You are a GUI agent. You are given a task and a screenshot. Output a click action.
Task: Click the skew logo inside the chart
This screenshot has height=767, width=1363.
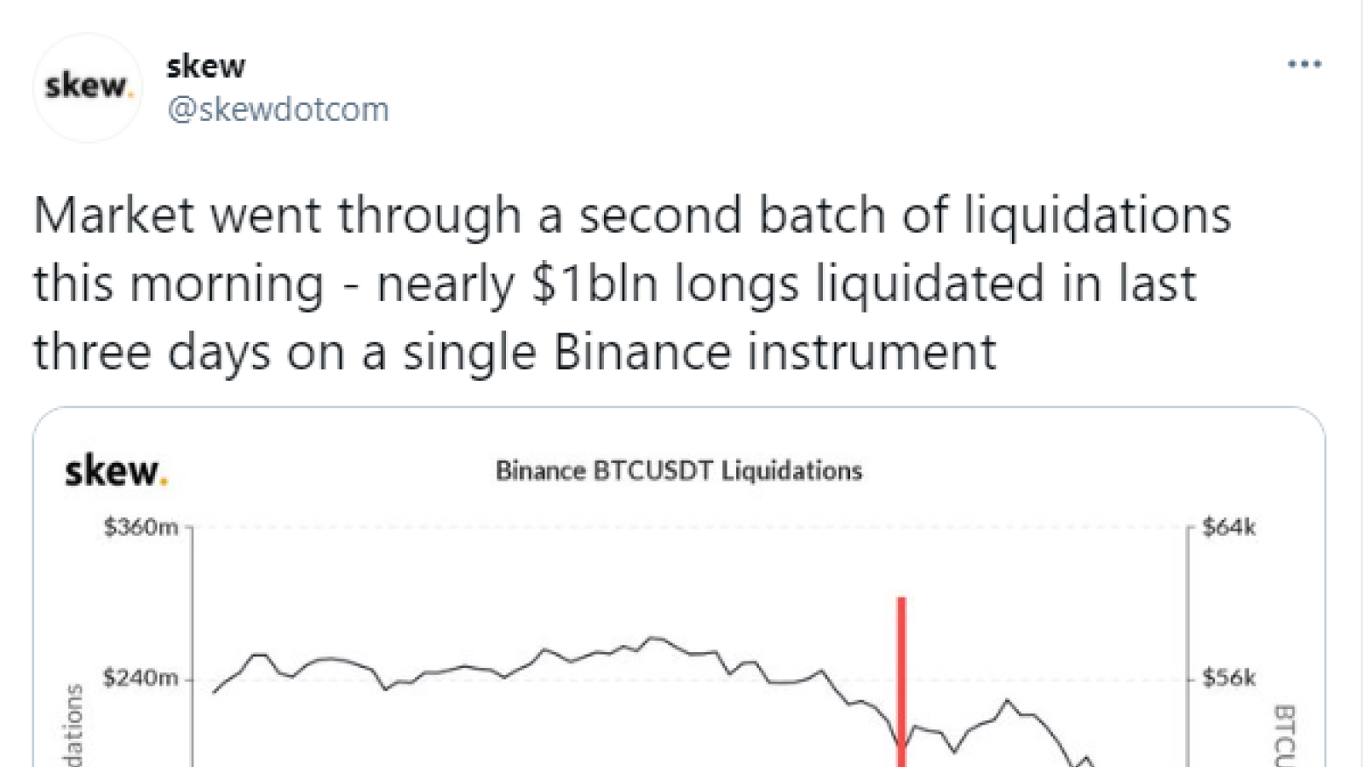pyautogui.click(x=116, y=470)
